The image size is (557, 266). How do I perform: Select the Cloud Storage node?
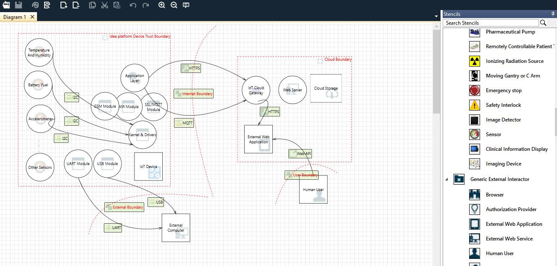pyautogui.click(x=326, y=88)
